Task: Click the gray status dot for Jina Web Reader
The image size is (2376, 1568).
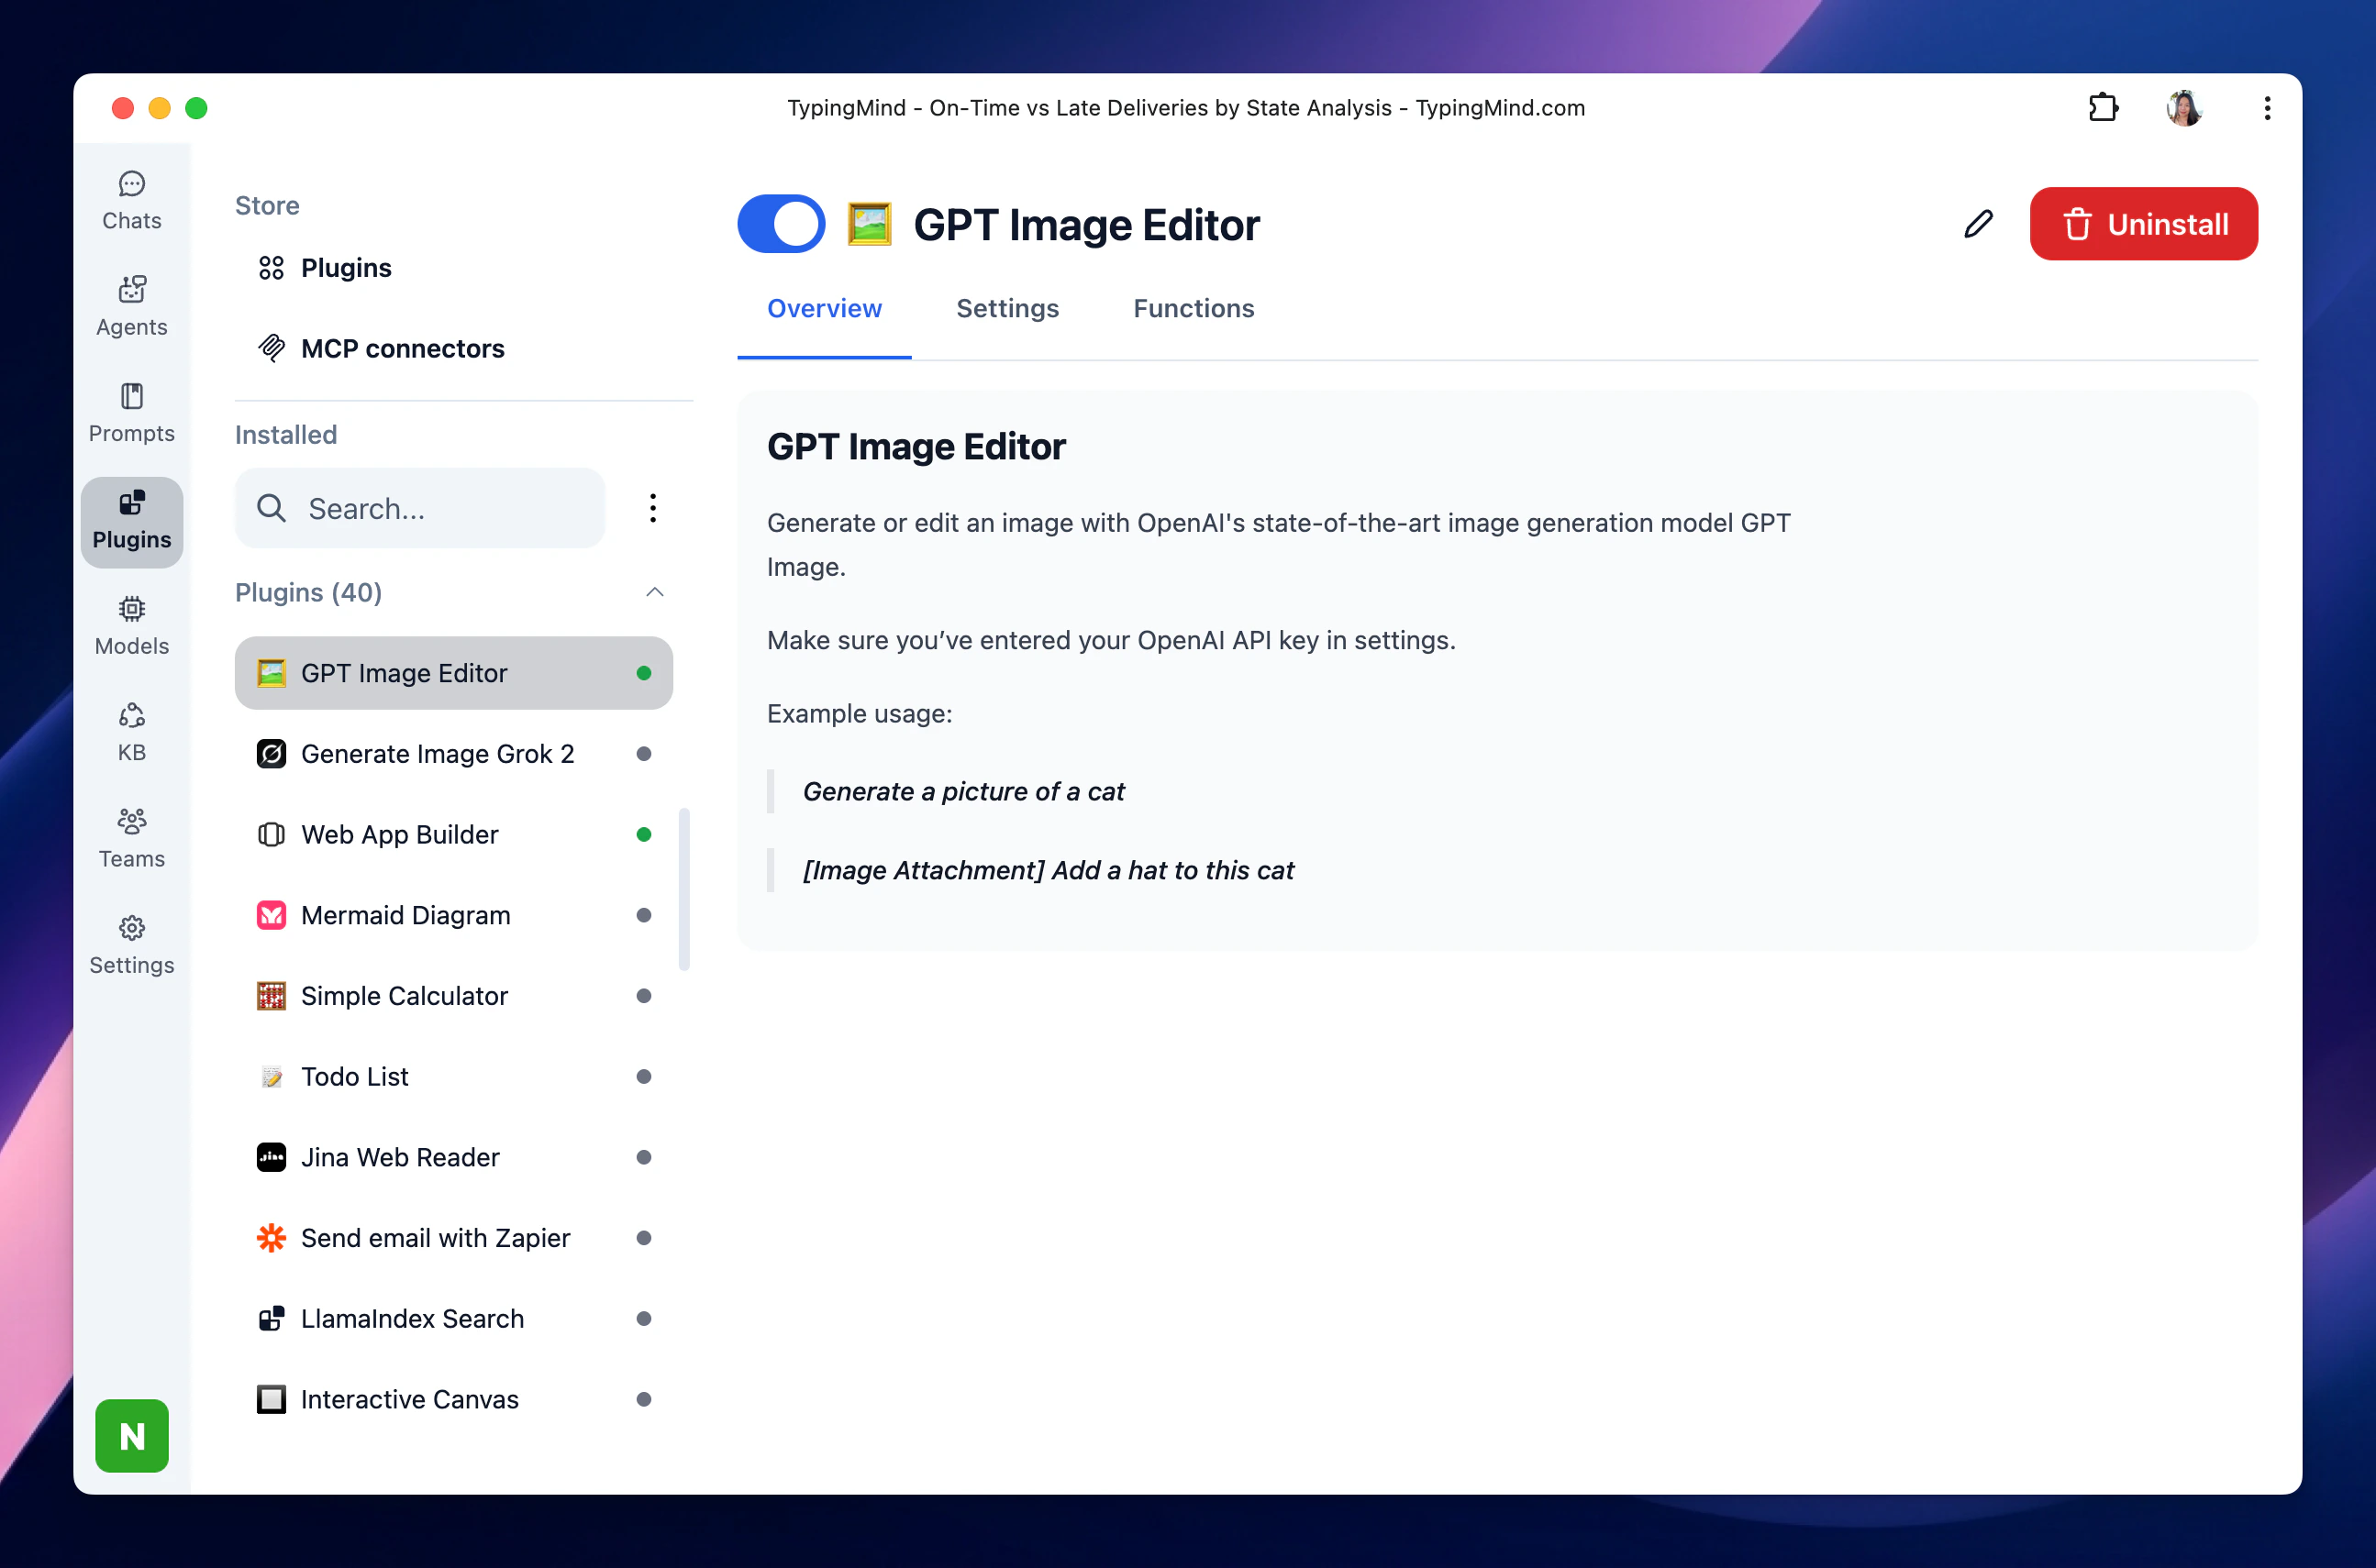Action: [x=643, y=1157]
